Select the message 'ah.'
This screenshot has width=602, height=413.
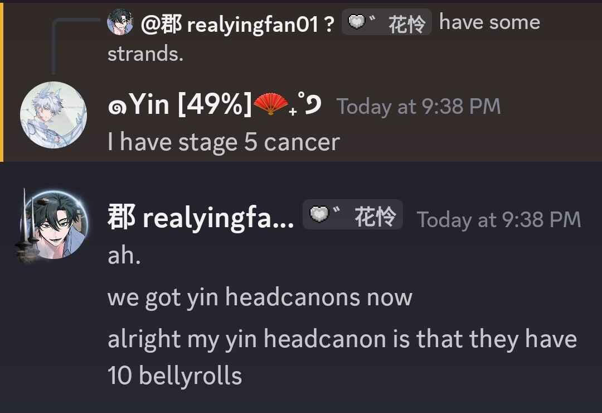[x=124, y=254]
